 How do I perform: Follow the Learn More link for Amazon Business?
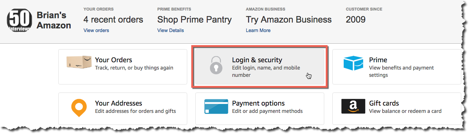(258, 30)
